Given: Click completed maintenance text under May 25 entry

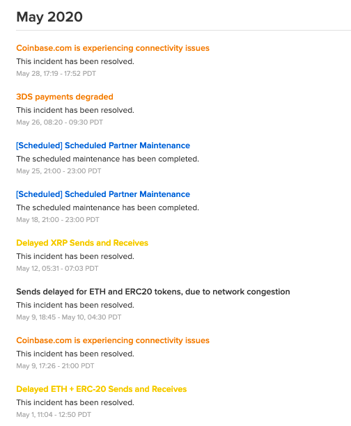Looking at the screenshot, I should click(x=107, y=159).
